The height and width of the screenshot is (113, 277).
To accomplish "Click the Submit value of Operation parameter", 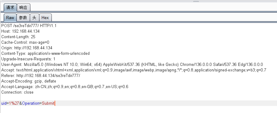I will 48,103.
